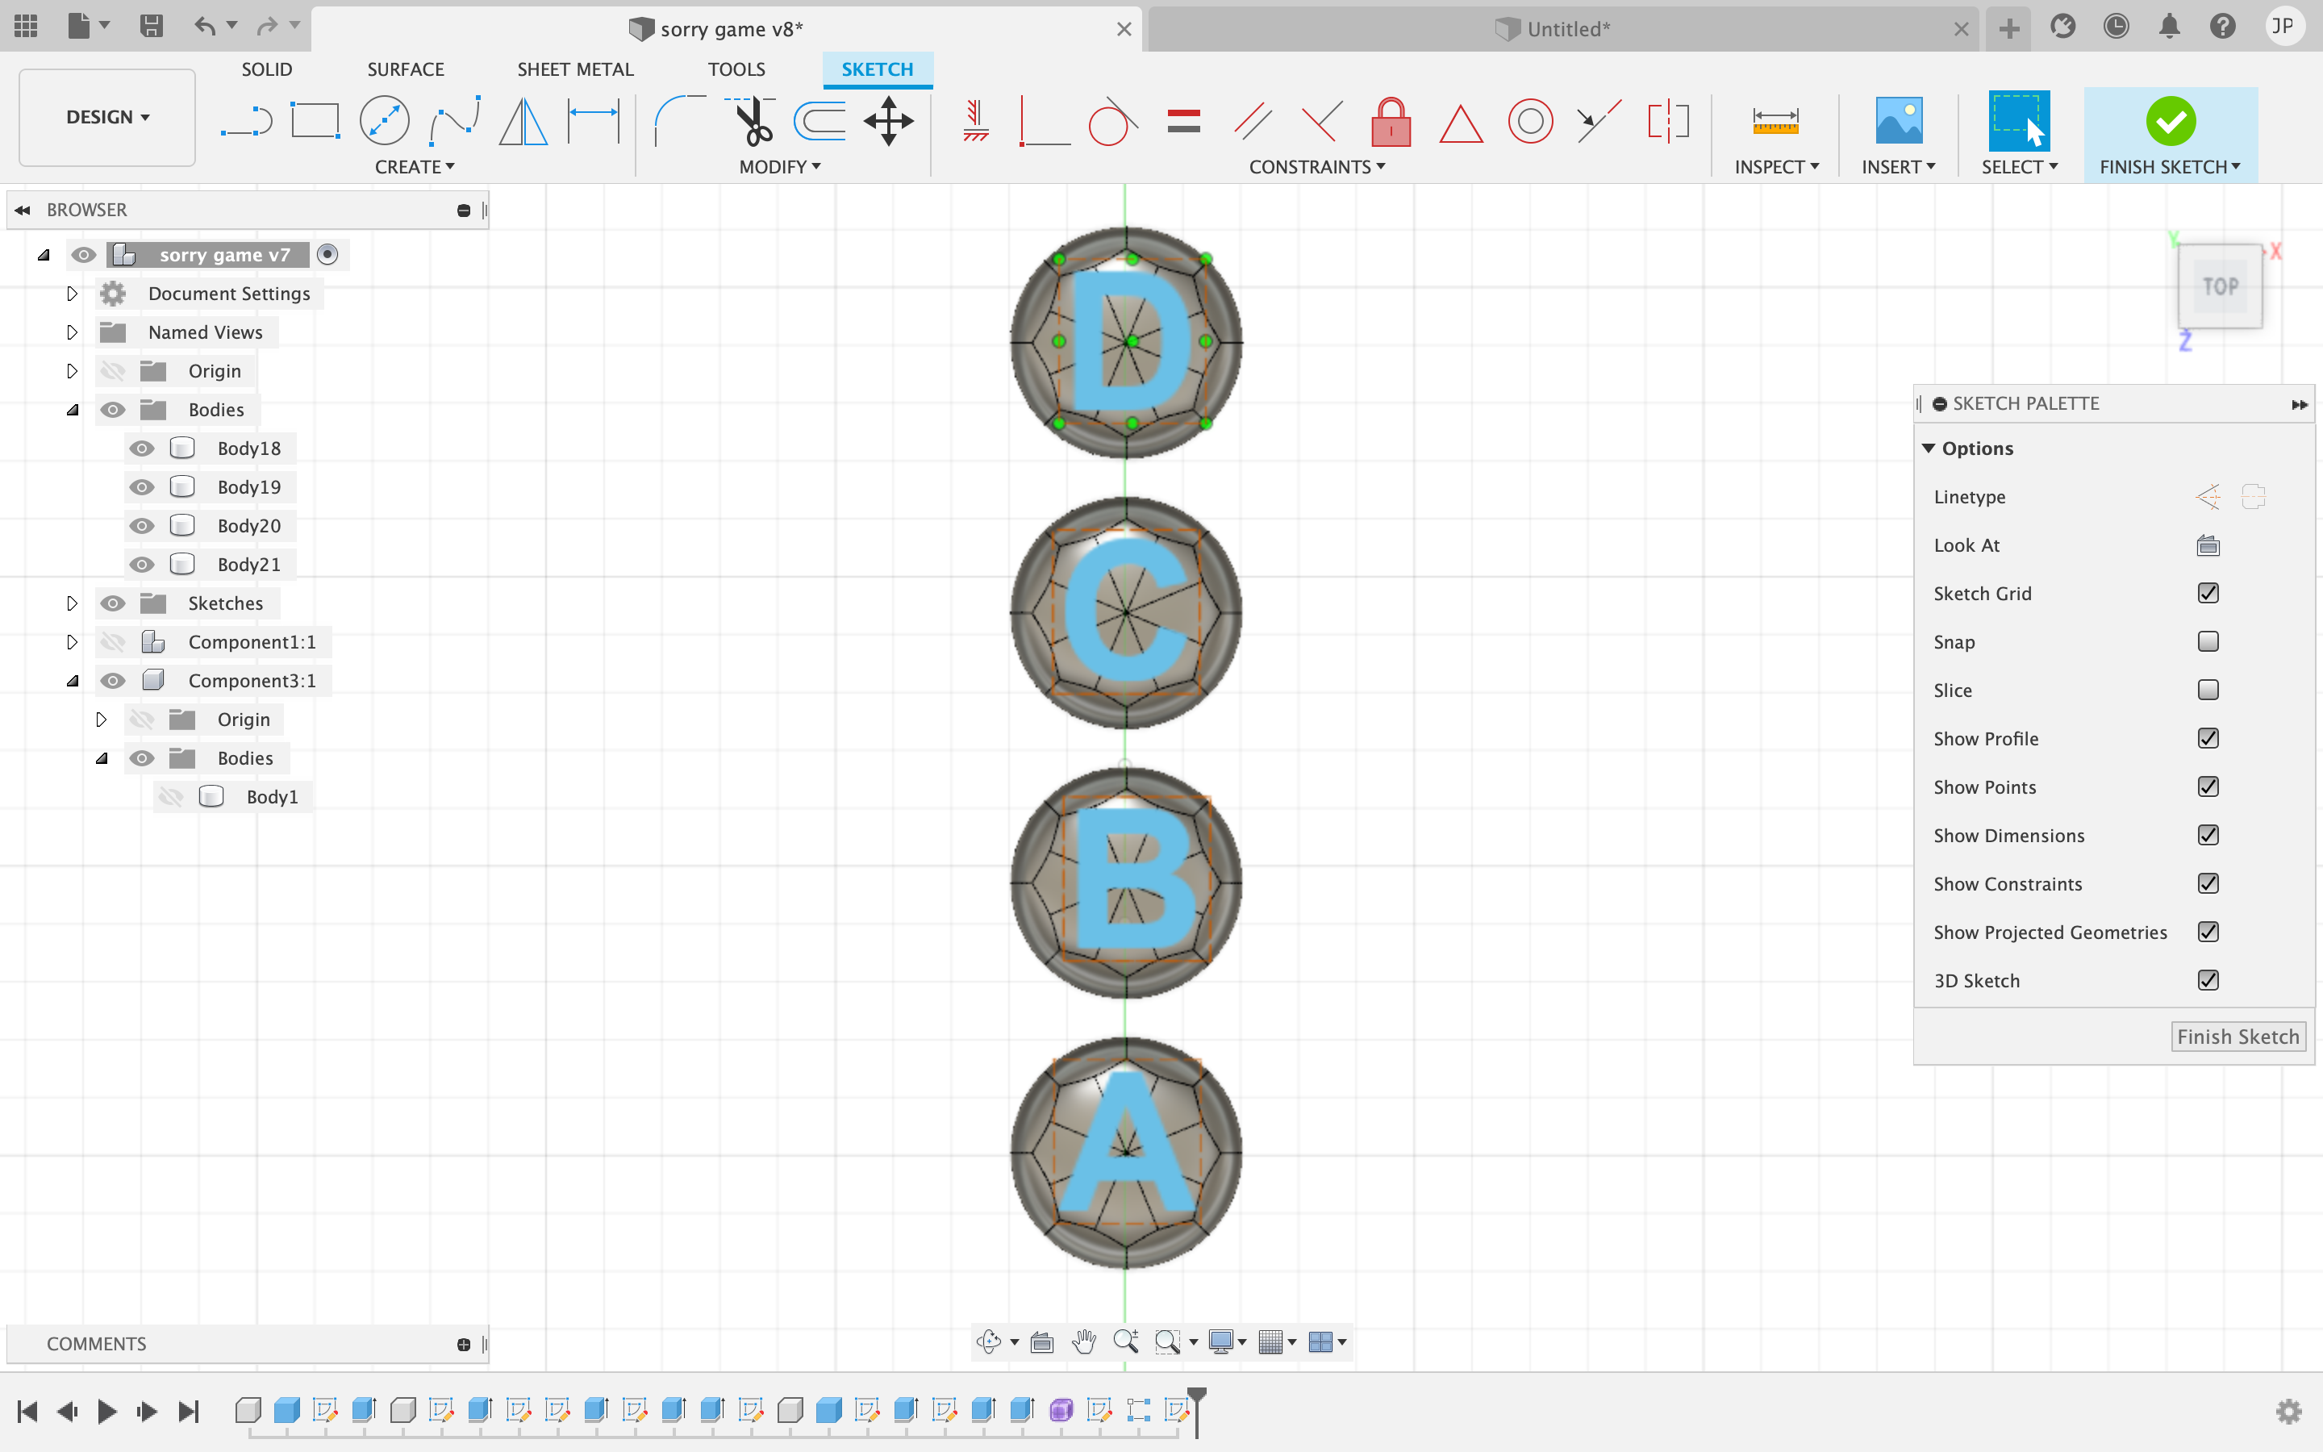The height and width of the screenshot is (1452, 2323).
Task: Apply the Midpoint triangle constraint
Action: click(1461, 124)
